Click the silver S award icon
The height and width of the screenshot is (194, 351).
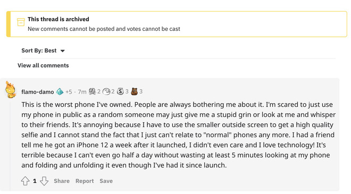click(x=120, y=91)
